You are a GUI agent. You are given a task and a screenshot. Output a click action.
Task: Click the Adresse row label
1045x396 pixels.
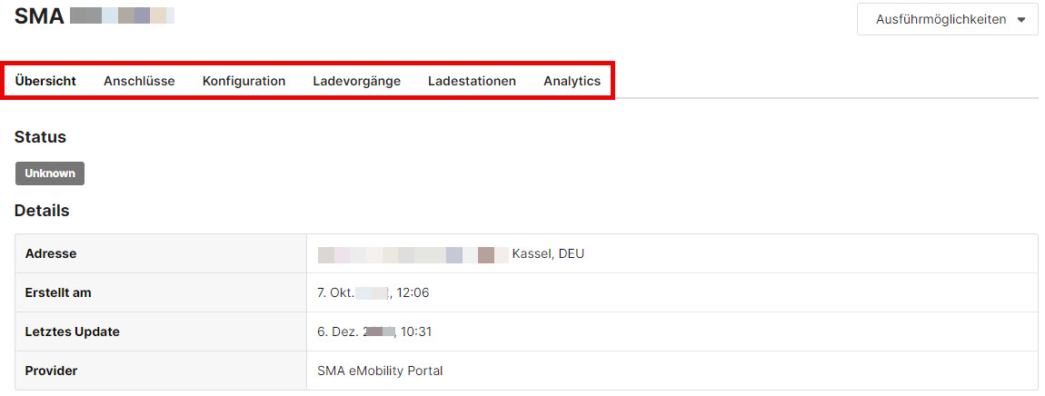51,253
